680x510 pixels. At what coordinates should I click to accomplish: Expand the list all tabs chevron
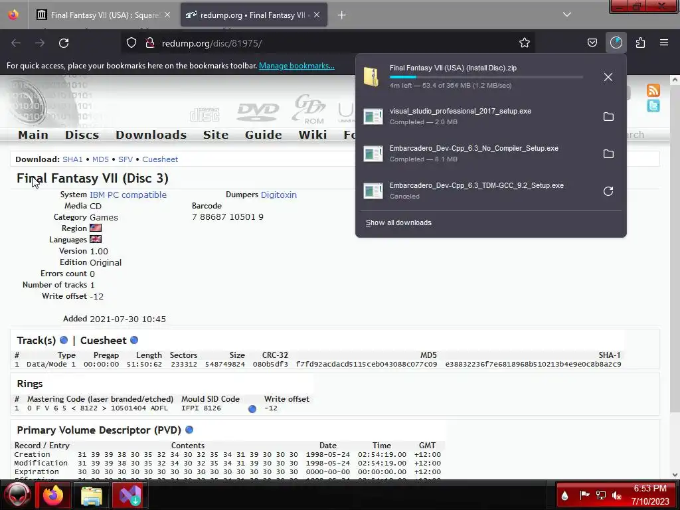pos(567,15)
